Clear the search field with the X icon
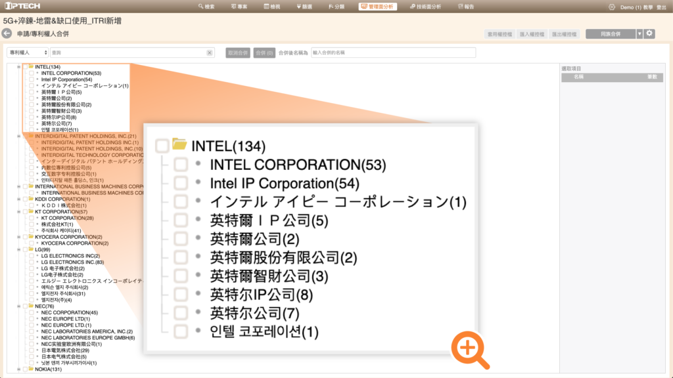 coord(210,52)
